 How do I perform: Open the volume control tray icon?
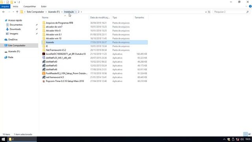242,139
